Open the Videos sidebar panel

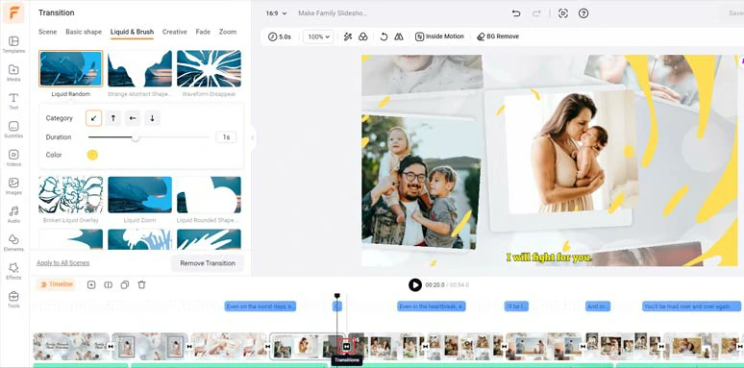[x=13, y=158]
